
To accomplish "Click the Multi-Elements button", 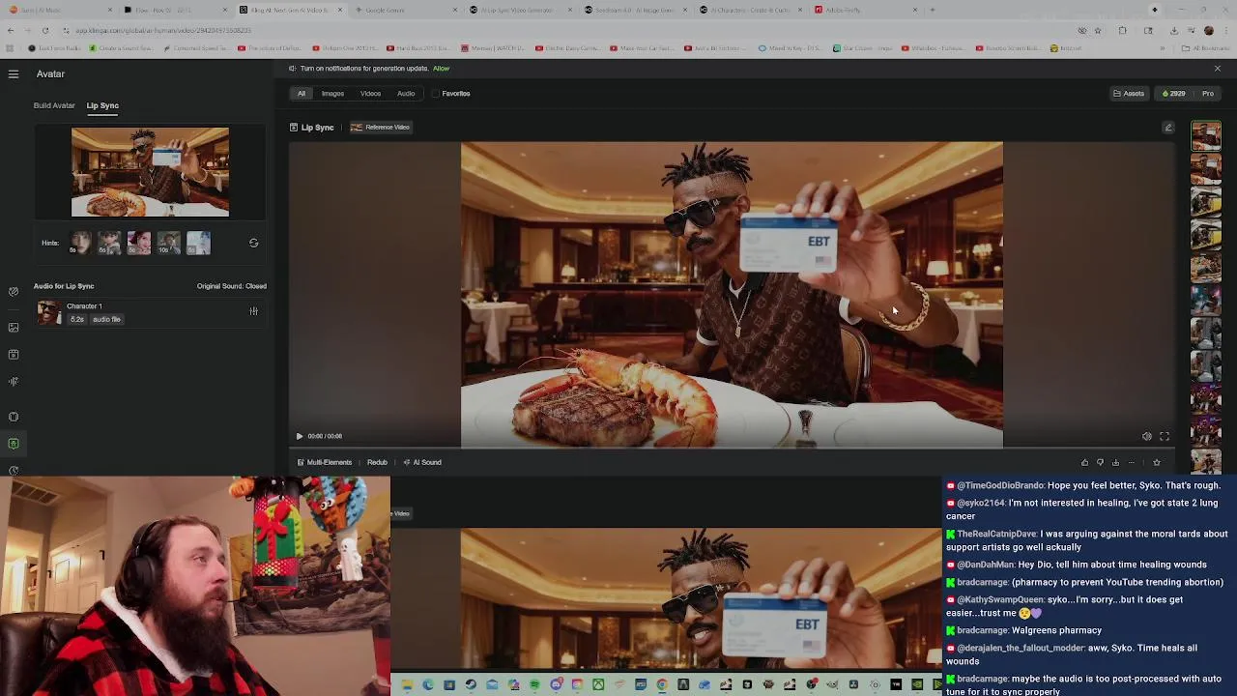I will (x=325, y=462).
